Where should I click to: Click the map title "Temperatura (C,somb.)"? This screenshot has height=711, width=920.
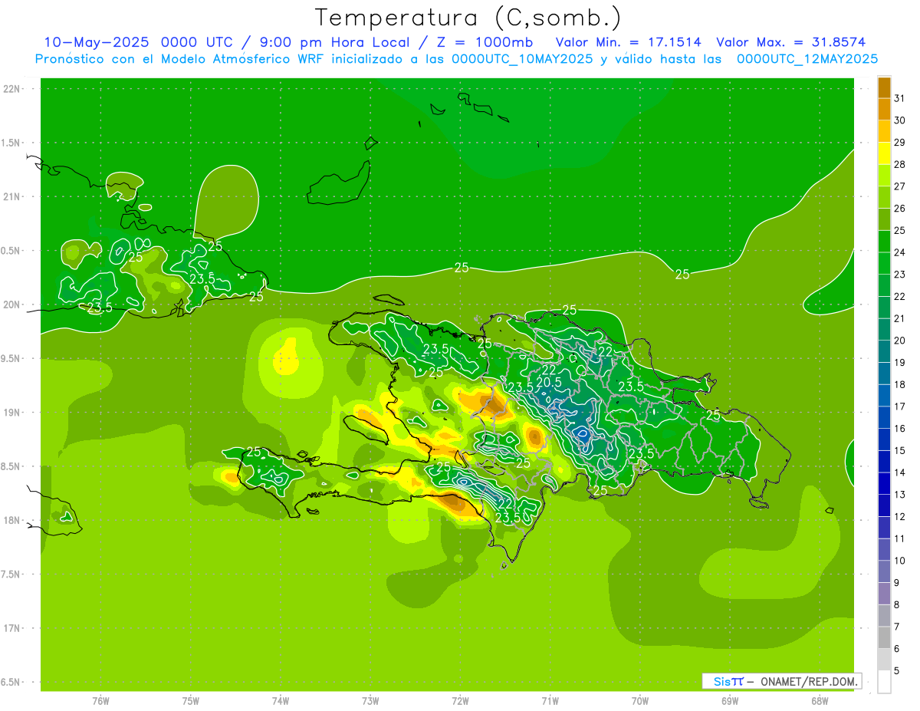pos(467,18)
